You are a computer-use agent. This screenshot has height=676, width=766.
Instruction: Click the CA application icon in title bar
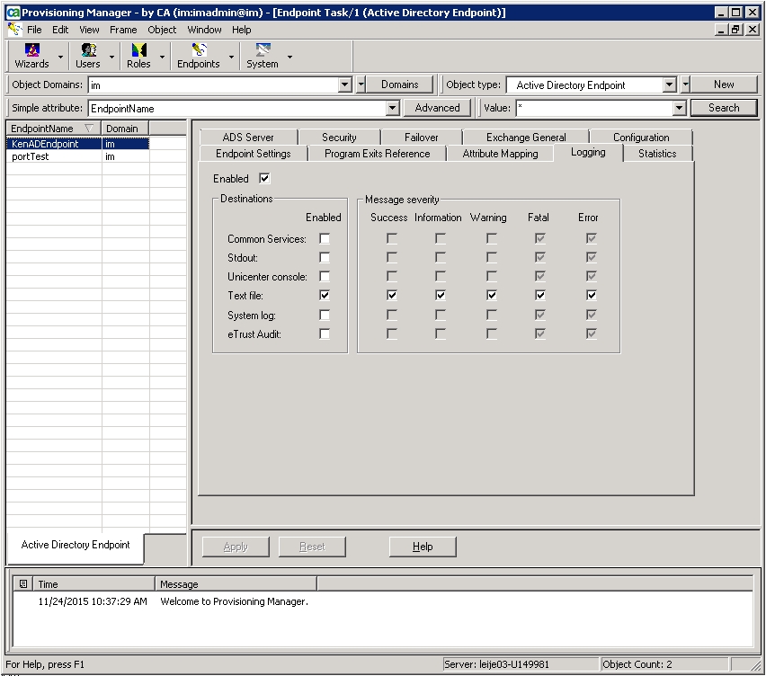tap(13, 13)
